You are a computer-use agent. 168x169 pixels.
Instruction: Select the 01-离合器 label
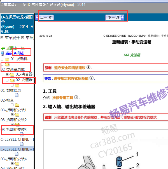(24, 74)
